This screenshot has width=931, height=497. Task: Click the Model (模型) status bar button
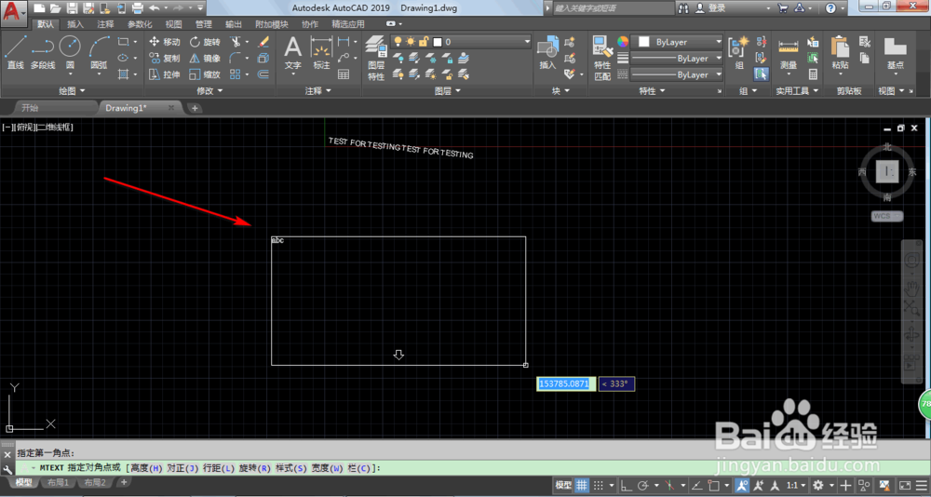(563, 485)
